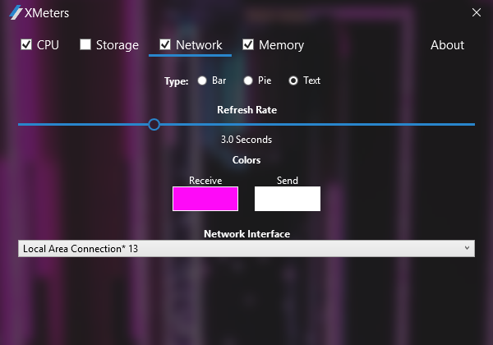Expand the Network Interface dropdown

click(246, 248)
